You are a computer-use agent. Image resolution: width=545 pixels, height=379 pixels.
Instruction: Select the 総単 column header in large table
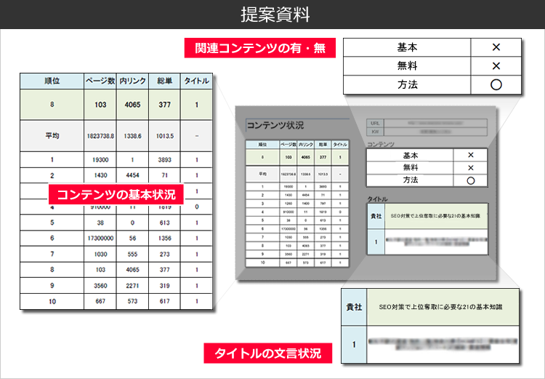click(164, 81)
